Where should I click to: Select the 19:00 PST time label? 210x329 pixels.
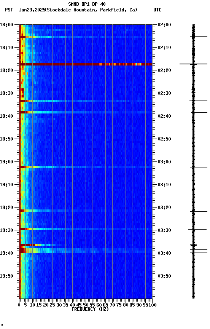point(6,162)
